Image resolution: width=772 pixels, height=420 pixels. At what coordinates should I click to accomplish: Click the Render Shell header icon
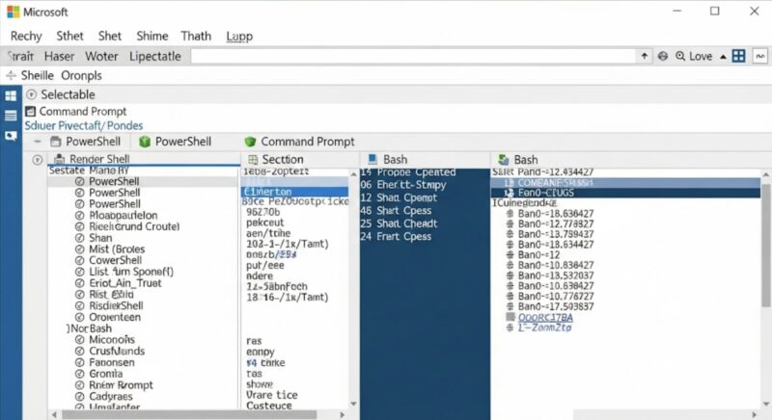(59, 159)
